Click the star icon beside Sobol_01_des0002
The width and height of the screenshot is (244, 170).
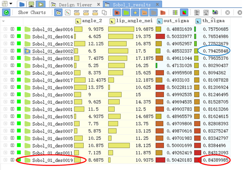(27, 51)
